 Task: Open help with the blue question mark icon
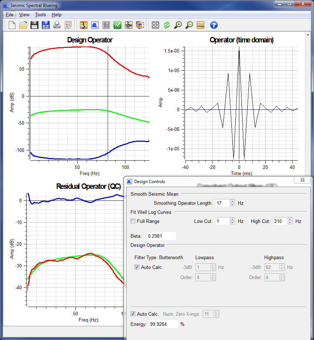(214, 25)
